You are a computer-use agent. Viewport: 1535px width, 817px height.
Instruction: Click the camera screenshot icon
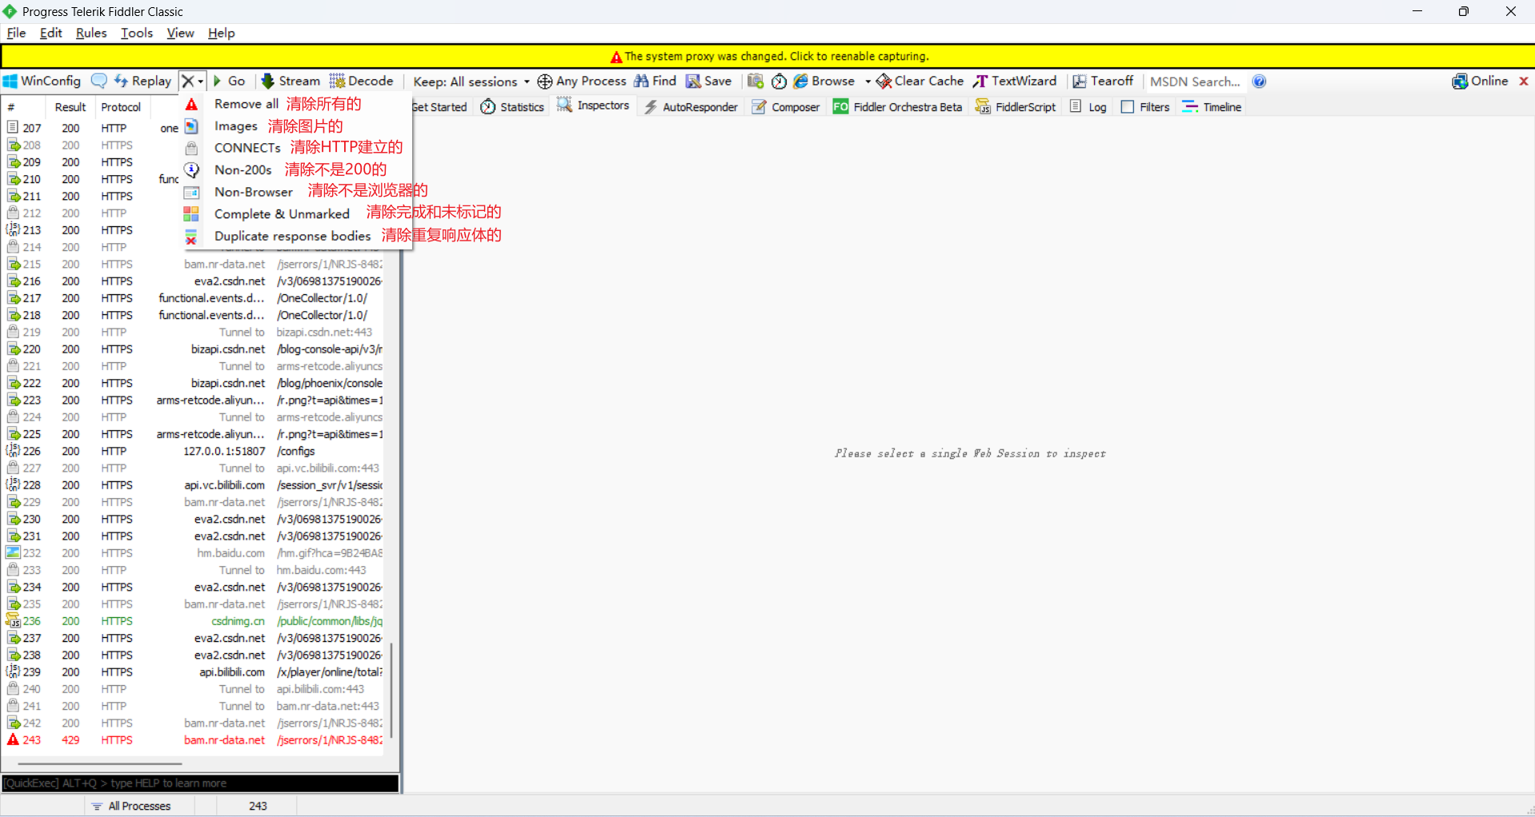click(755, 81)
